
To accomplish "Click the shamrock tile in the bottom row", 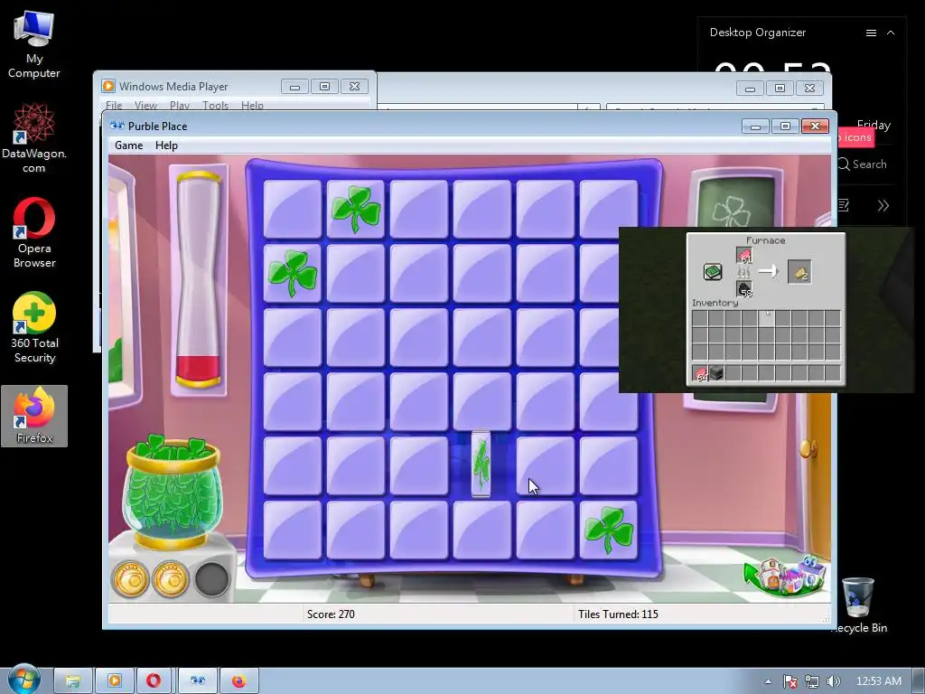I will [609, 530].
